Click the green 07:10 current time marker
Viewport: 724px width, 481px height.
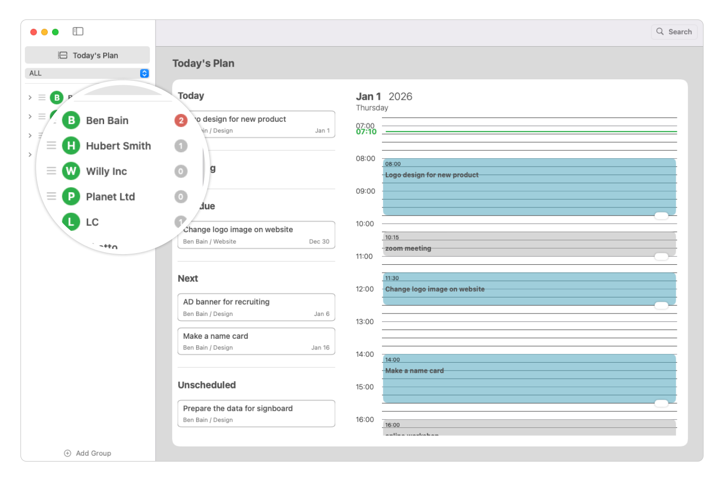366,132
